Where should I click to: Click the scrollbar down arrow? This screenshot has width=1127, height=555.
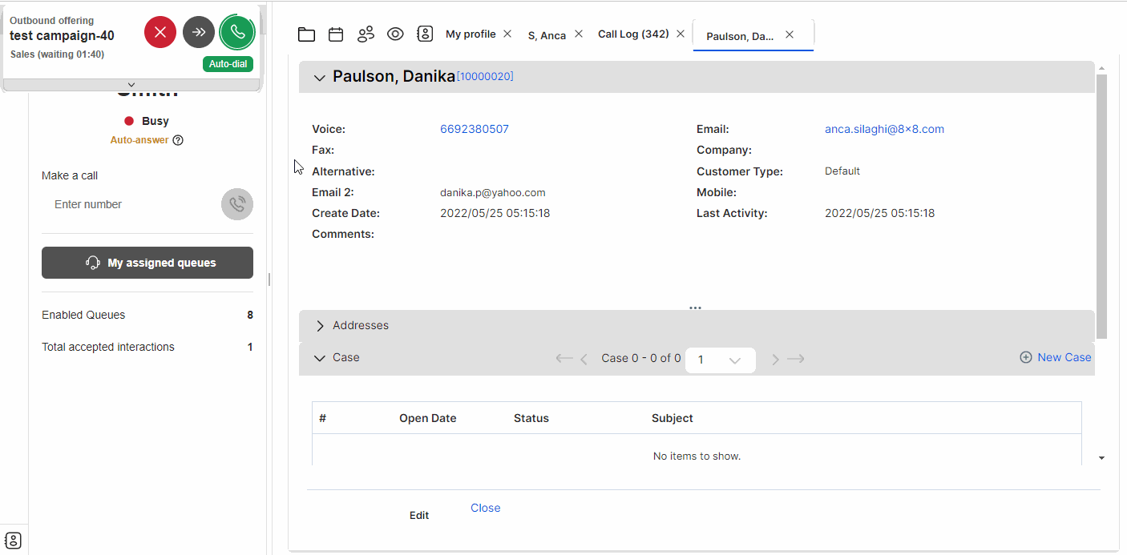tap(1101, 458)
